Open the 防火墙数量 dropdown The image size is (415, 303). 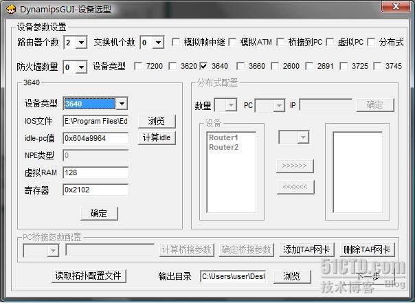pos(81,67)
